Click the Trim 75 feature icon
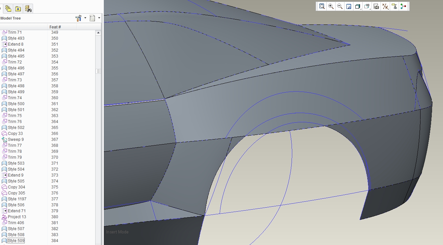 pyautogui.click(x=4, y=116)
